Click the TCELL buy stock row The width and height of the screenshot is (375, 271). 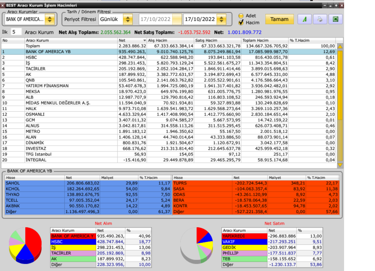click(x=88, y=200)
